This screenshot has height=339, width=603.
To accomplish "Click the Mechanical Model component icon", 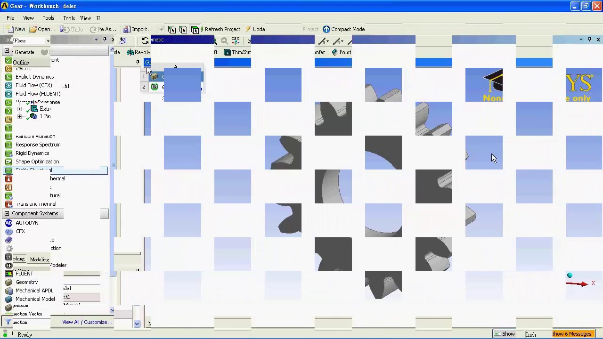I will pyautogui.click(x=8, y=299).
